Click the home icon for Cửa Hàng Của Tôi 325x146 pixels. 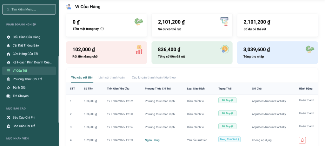9,54
